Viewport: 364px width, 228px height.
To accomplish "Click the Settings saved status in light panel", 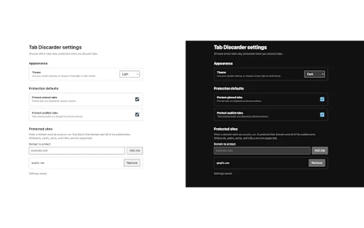I will click(38, 174).
